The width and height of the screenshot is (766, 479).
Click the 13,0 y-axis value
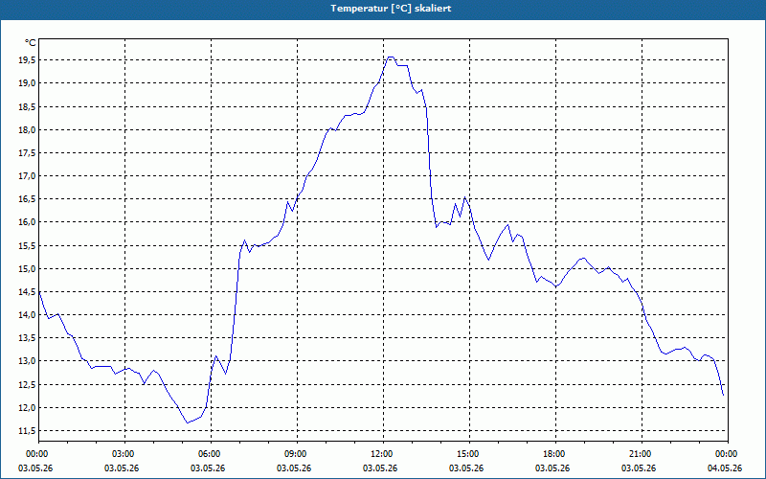tap(28, 361)
